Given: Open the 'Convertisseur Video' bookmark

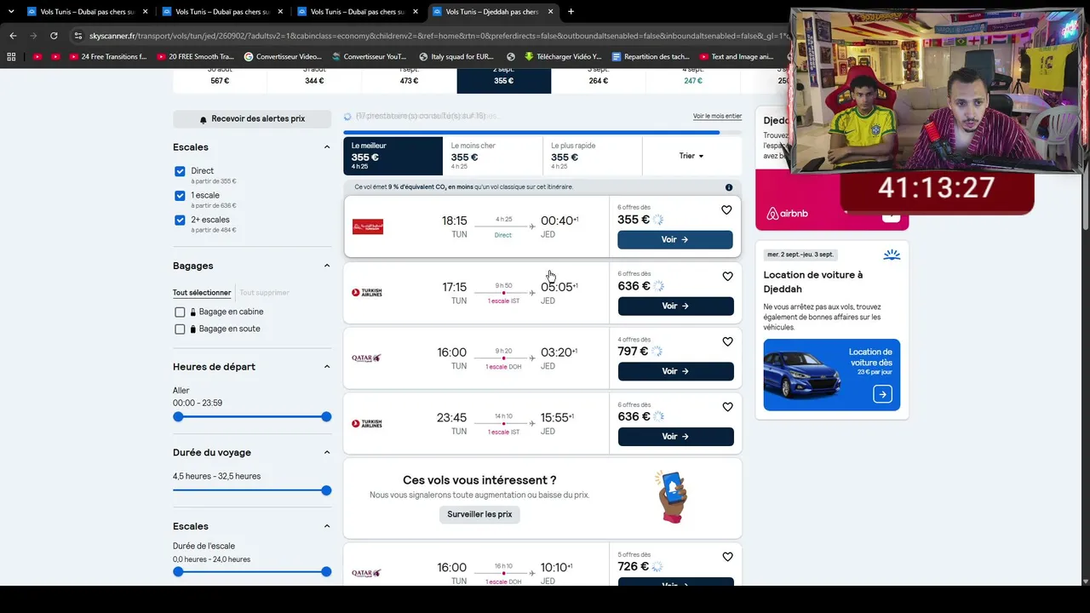Looking at the screenshot, I should [283, 57].
